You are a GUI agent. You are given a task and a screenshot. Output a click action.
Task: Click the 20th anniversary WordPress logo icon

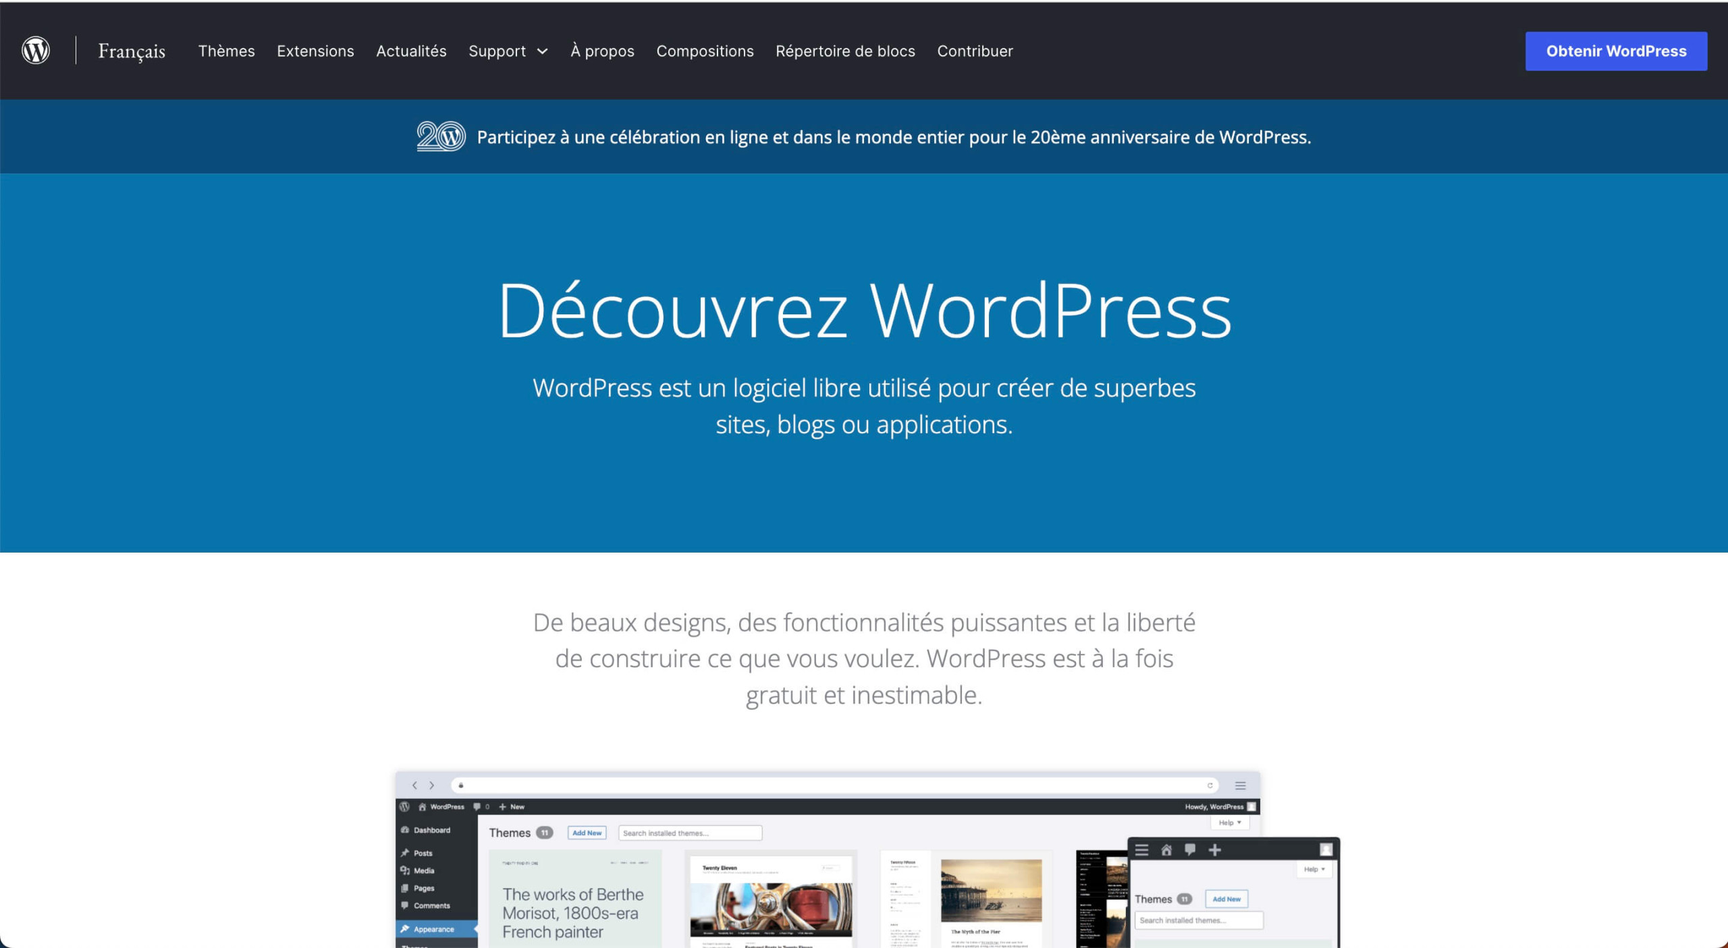[x=441, y=136]
